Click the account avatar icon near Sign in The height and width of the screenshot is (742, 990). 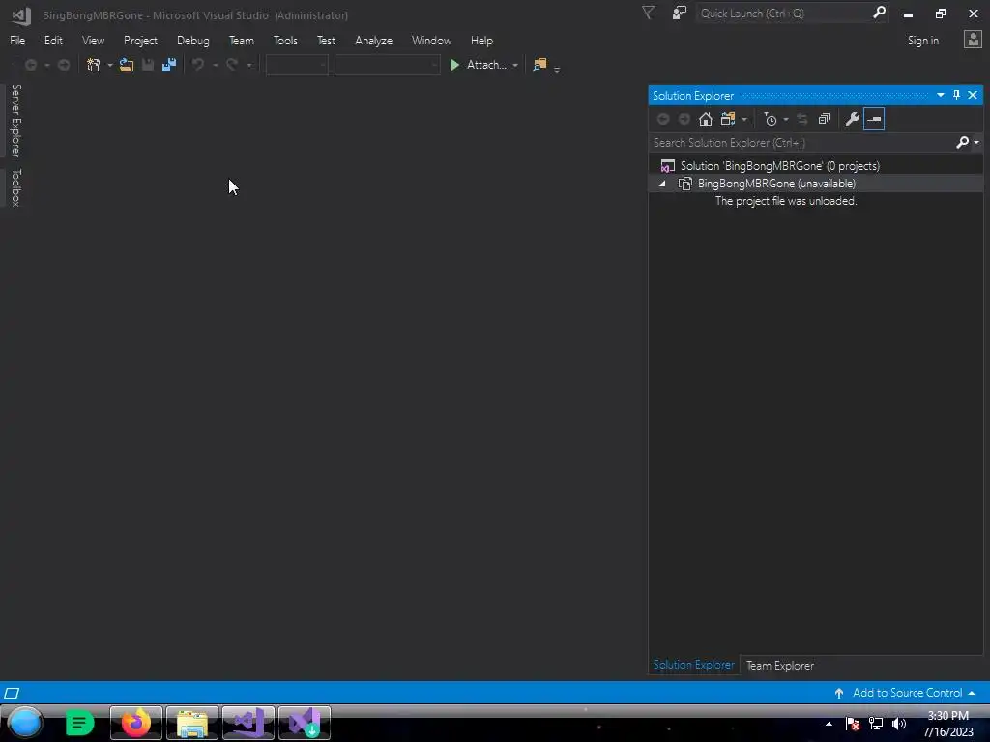point(973,40)
